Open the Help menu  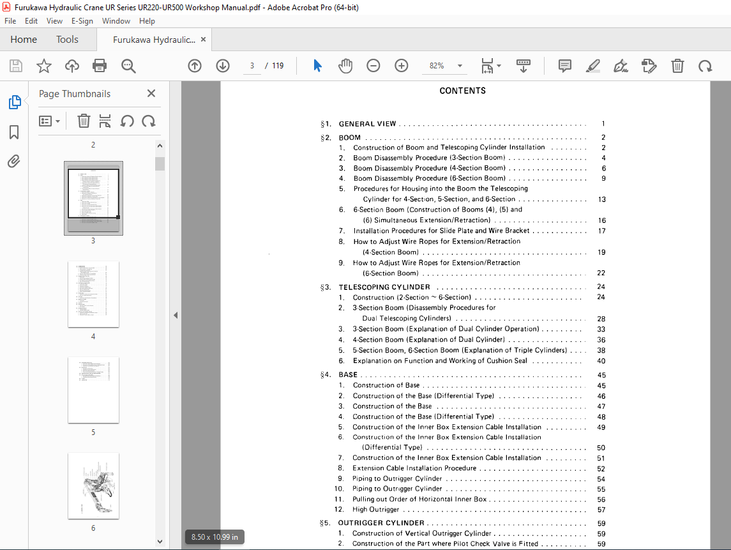(147, 21)
